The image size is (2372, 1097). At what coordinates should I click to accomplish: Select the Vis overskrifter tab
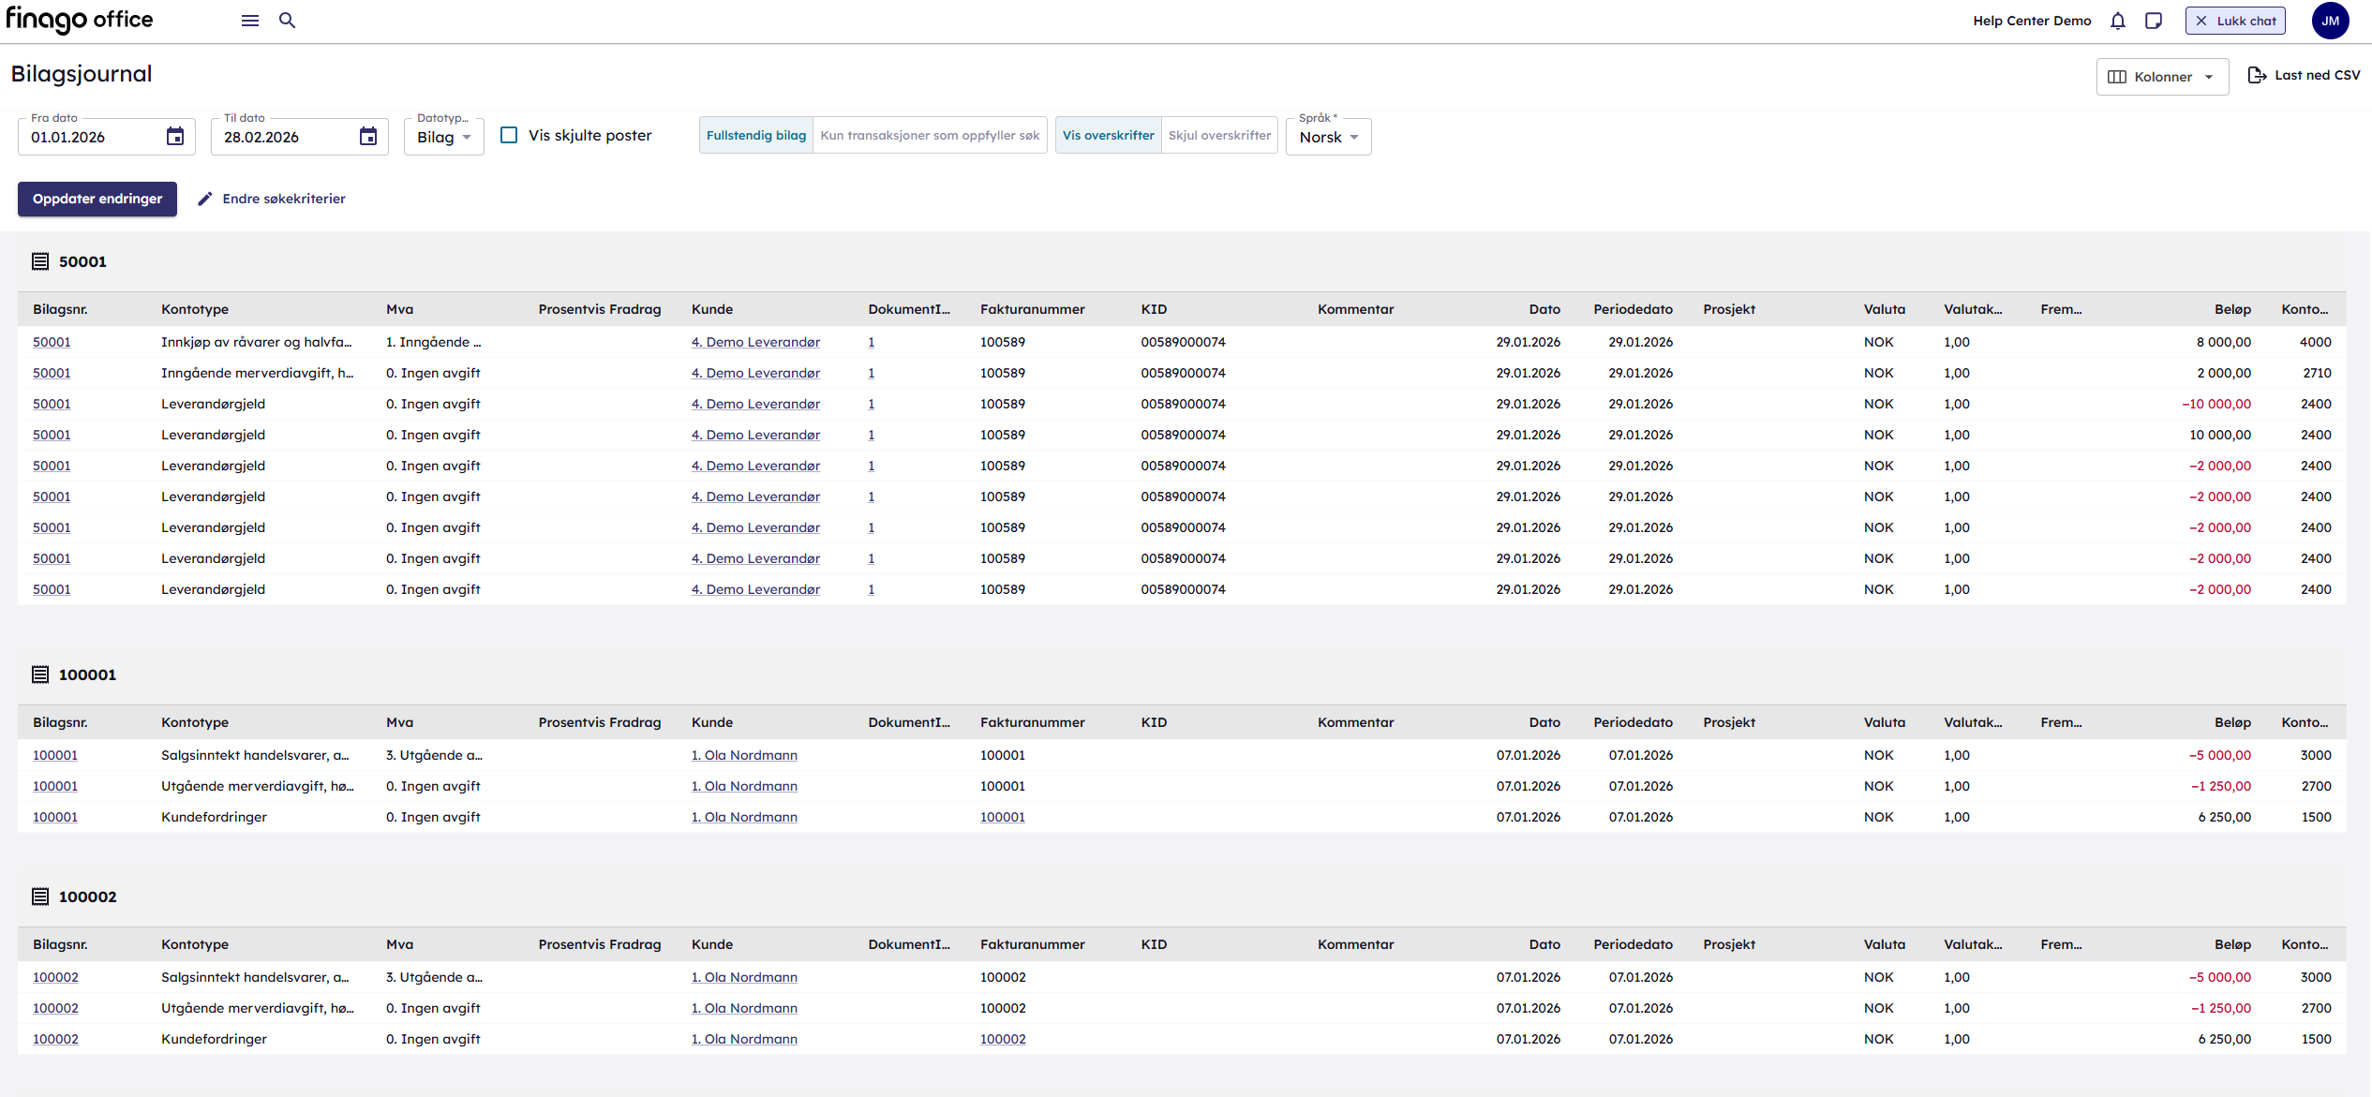click(1108, 135)
